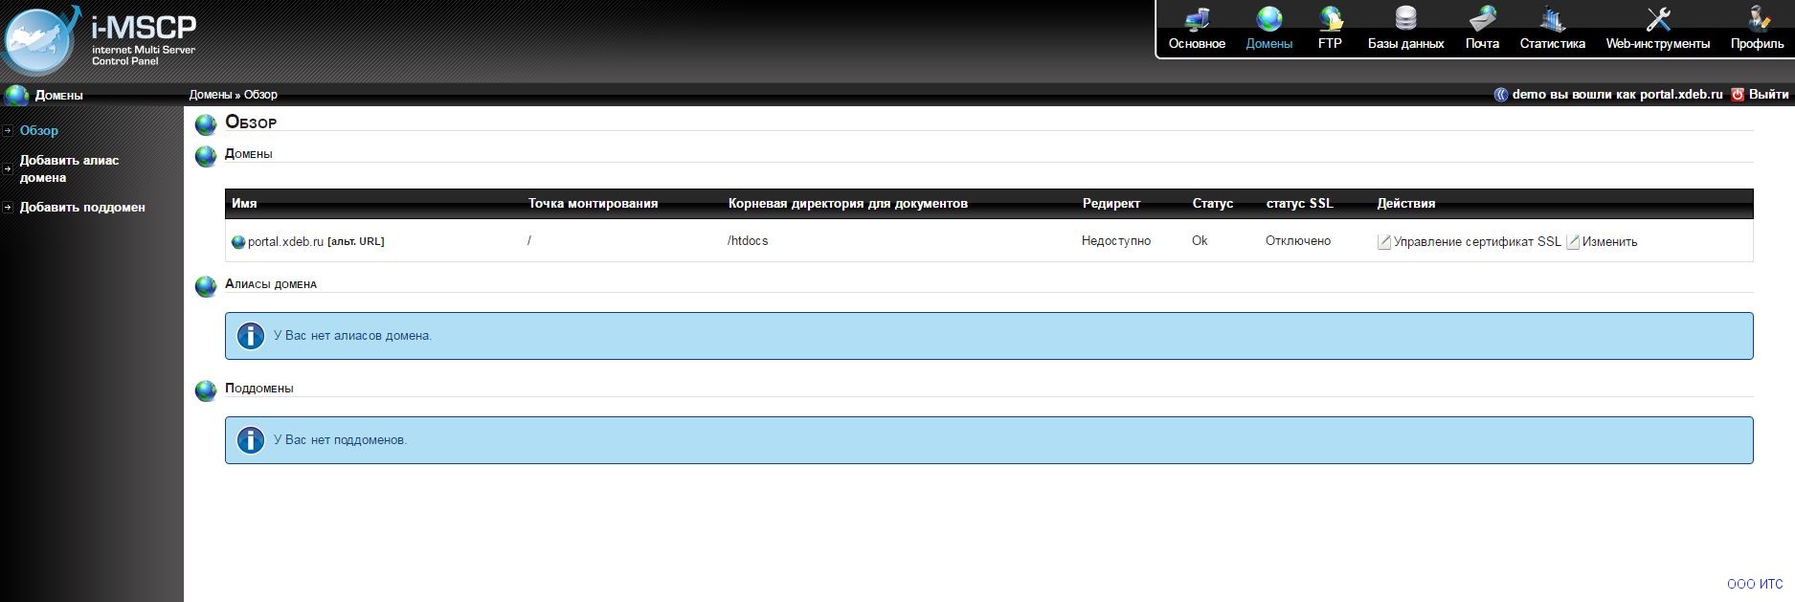The width and height of the screenshot is (1795, 602).
Task: Click the Отключено SSL status value
Action: (1298, 241)
